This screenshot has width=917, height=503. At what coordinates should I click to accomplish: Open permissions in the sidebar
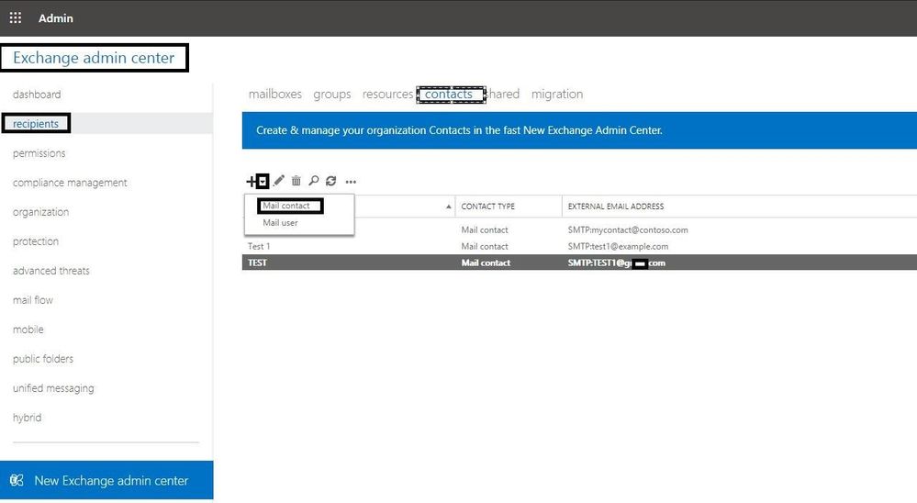pos(39,153)
